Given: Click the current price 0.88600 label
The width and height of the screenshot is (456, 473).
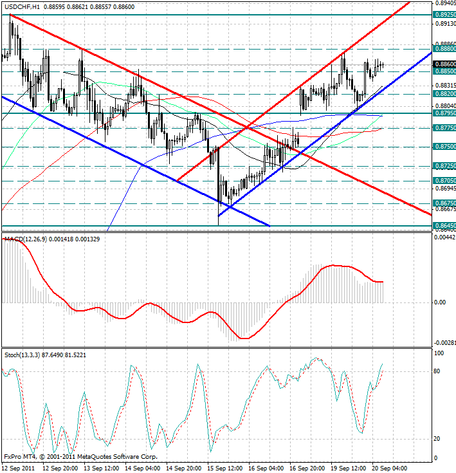Looking at the screenshot, I should [444, 64].
